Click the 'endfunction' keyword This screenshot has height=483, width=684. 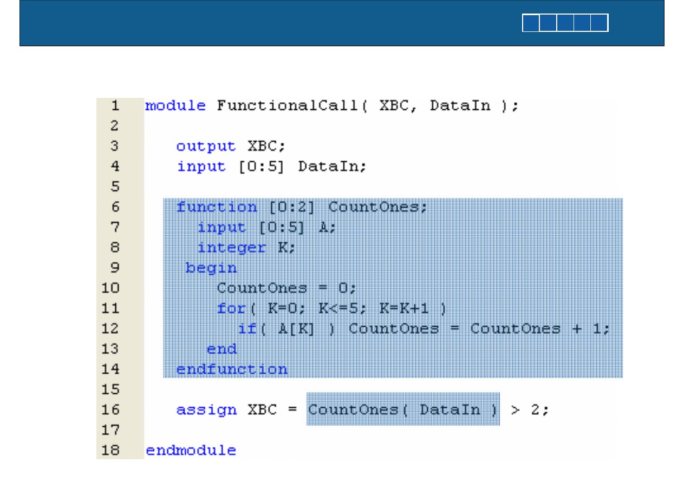pyautogui.click(x=232, y=369)
